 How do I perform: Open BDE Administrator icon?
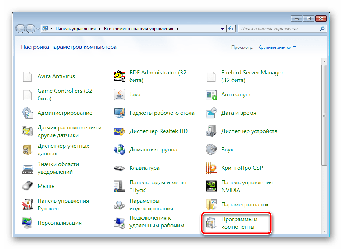[120, 76]
